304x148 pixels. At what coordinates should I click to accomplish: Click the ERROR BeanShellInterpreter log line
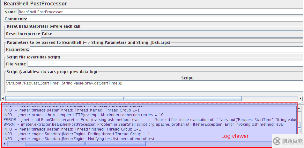(150, 120)
